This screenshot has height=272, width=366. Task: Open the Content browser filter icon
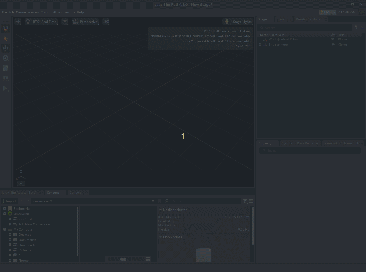point(245,201)
